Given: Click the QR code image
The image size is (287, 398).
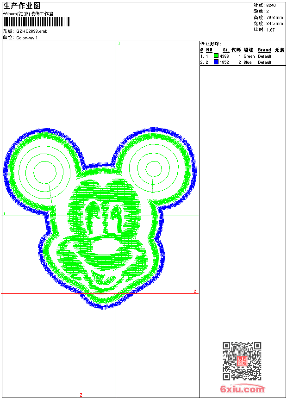Looking at the screenshot, I should coord(242,361).
